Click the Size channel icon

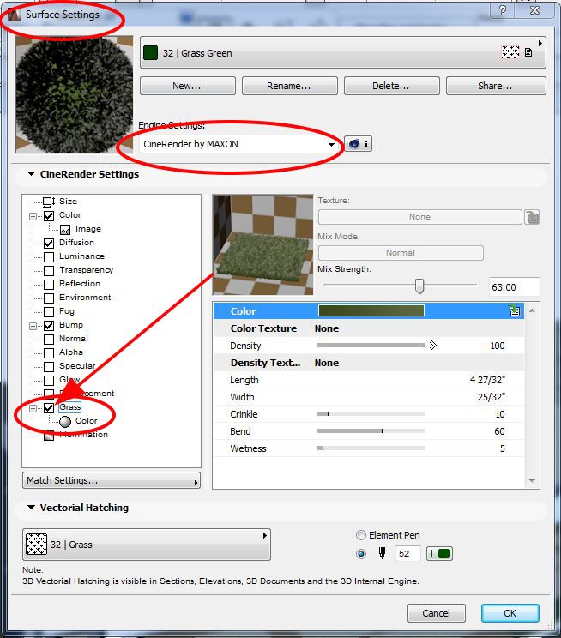49,202
